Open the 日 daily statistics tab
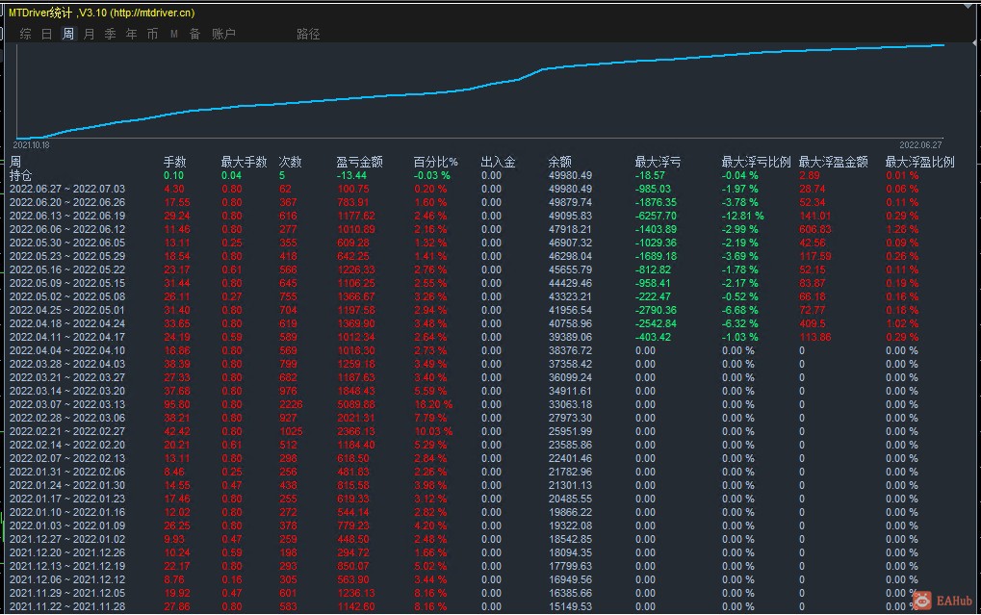The image size is (981, 615). click(x=47, y=34)
